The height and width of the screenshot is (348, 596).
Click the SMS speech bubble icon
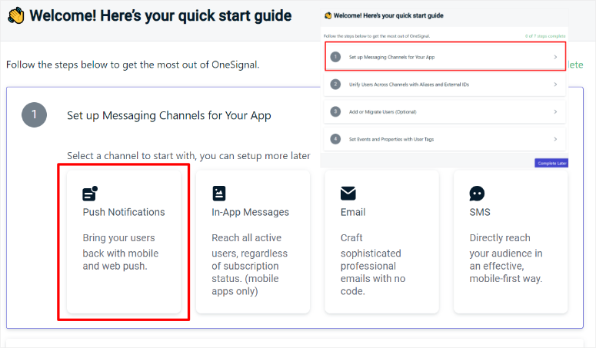(x=477, y=194)
